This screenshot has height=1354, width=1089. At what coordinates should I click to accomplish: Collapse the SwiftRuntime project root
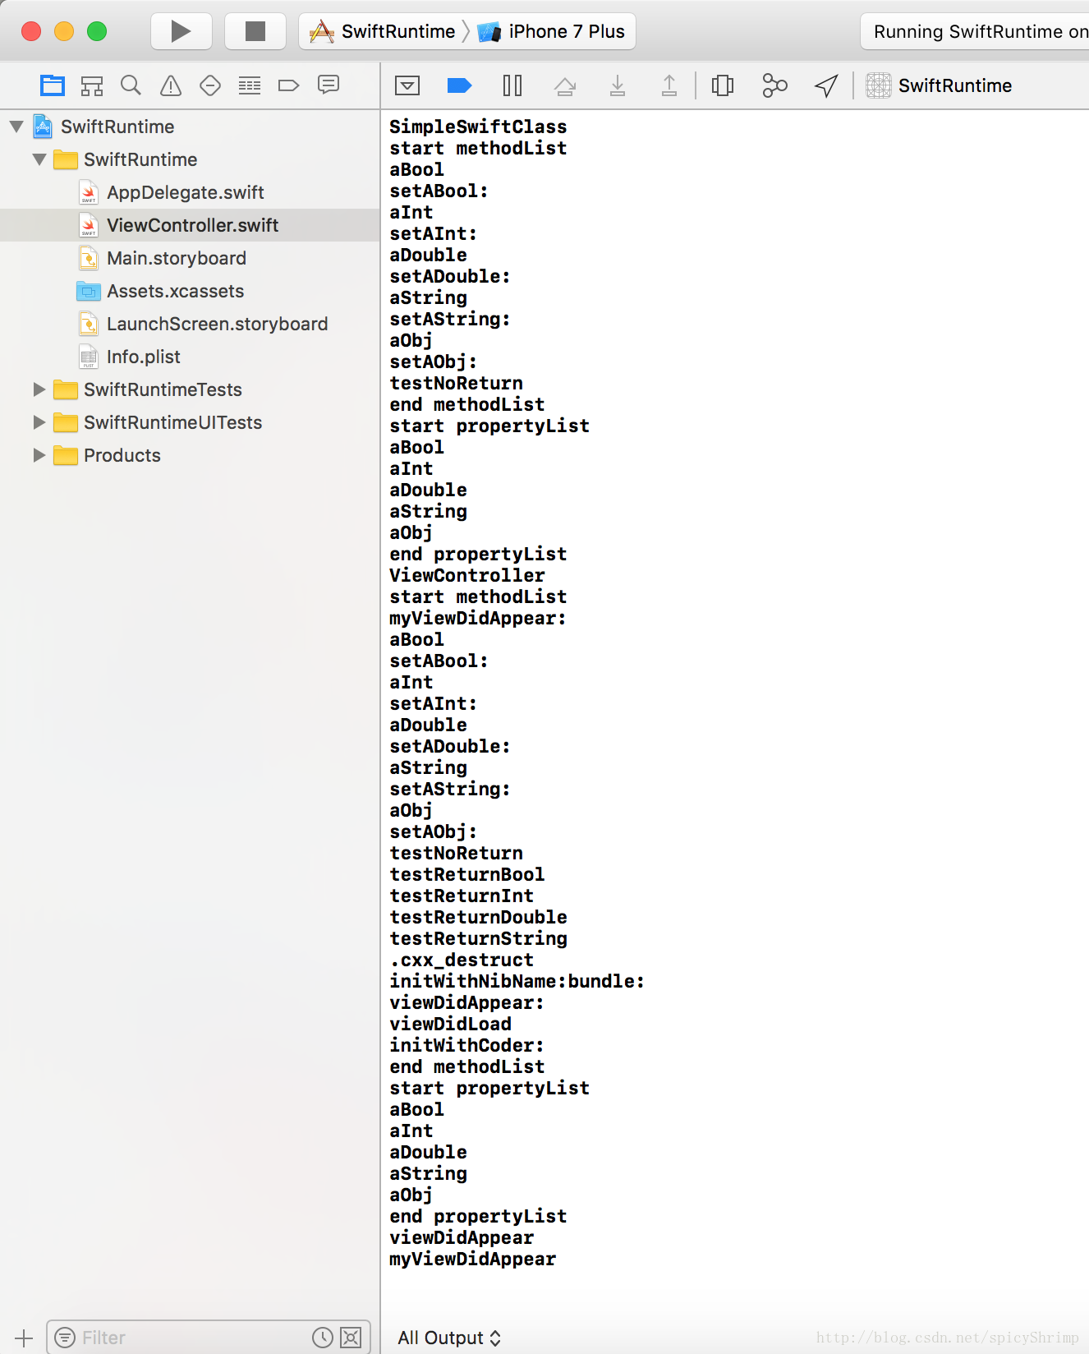[16, 127]
